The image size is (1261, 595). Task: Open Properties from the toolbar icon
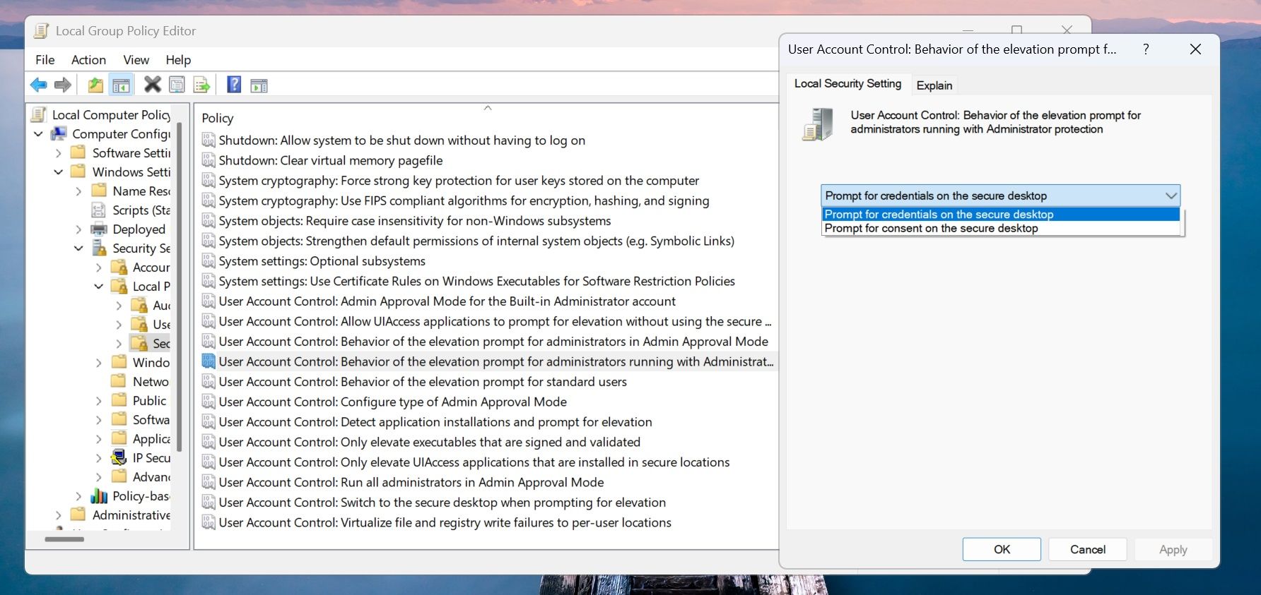coord(177,85)
